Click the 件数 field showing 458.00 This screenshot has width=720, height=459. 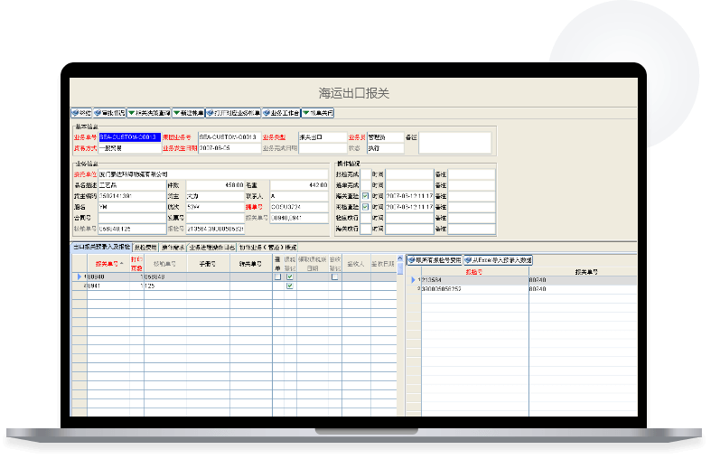(x=215, y=185)
